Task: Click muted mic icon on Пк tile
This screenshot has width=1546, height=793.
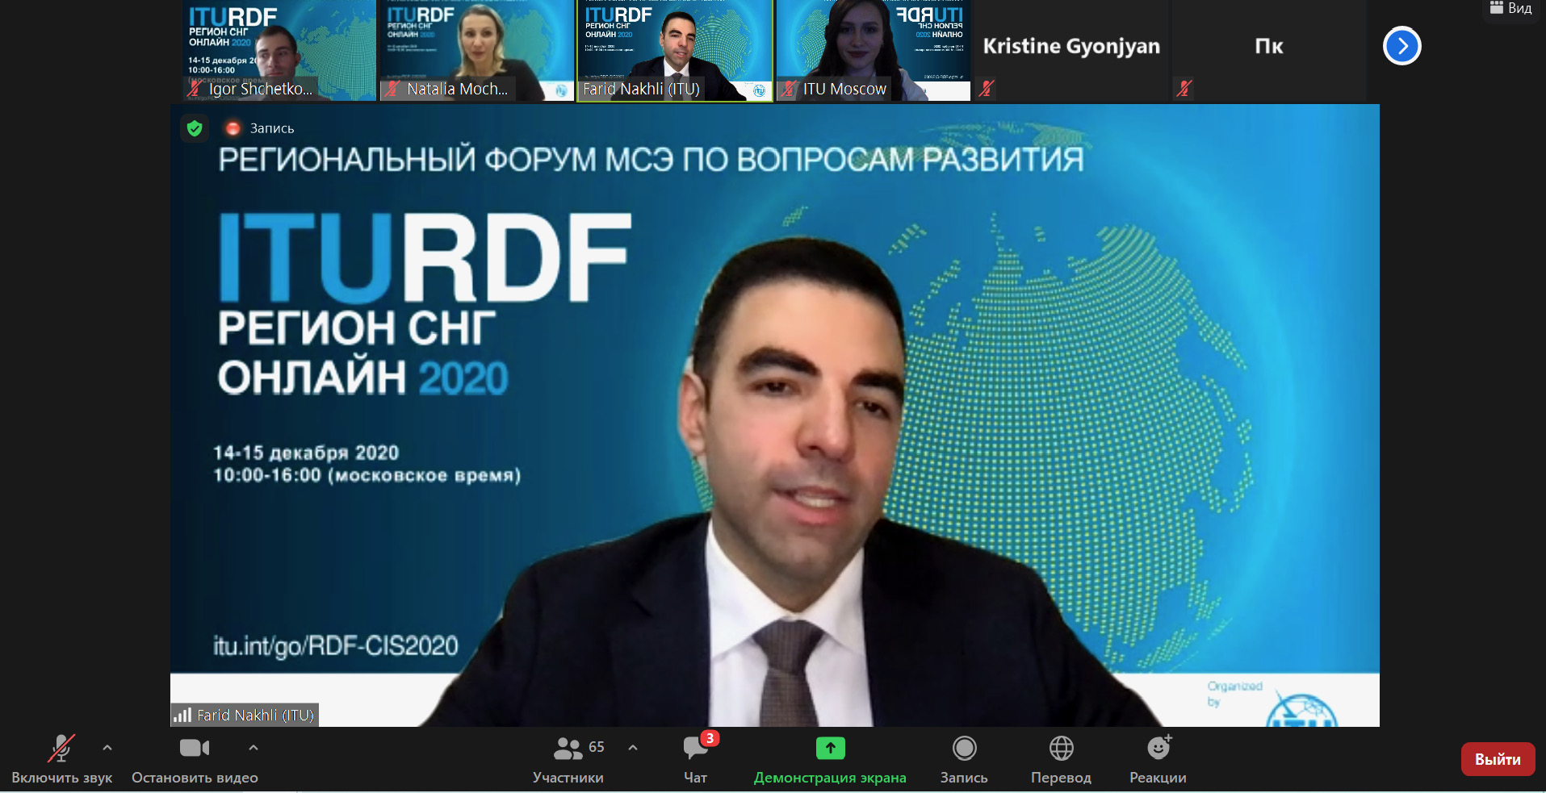Action: tap(1184, 89)
